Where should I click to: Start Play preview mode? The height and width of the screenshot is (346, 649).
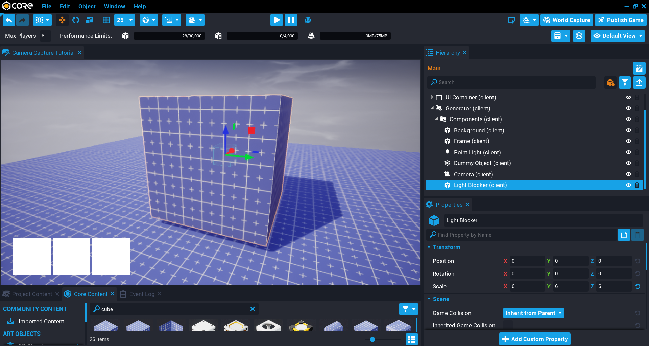(x=277, y=20)
